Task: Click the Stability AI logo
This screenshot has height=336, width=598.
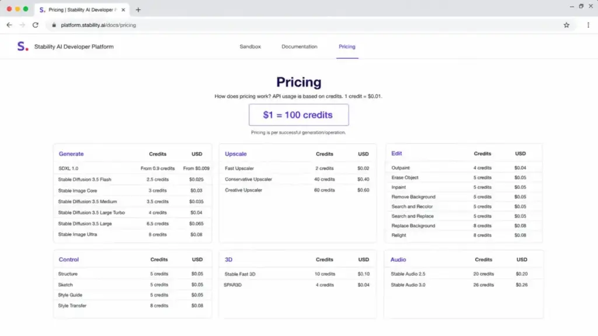Action: tap(23, 47)
